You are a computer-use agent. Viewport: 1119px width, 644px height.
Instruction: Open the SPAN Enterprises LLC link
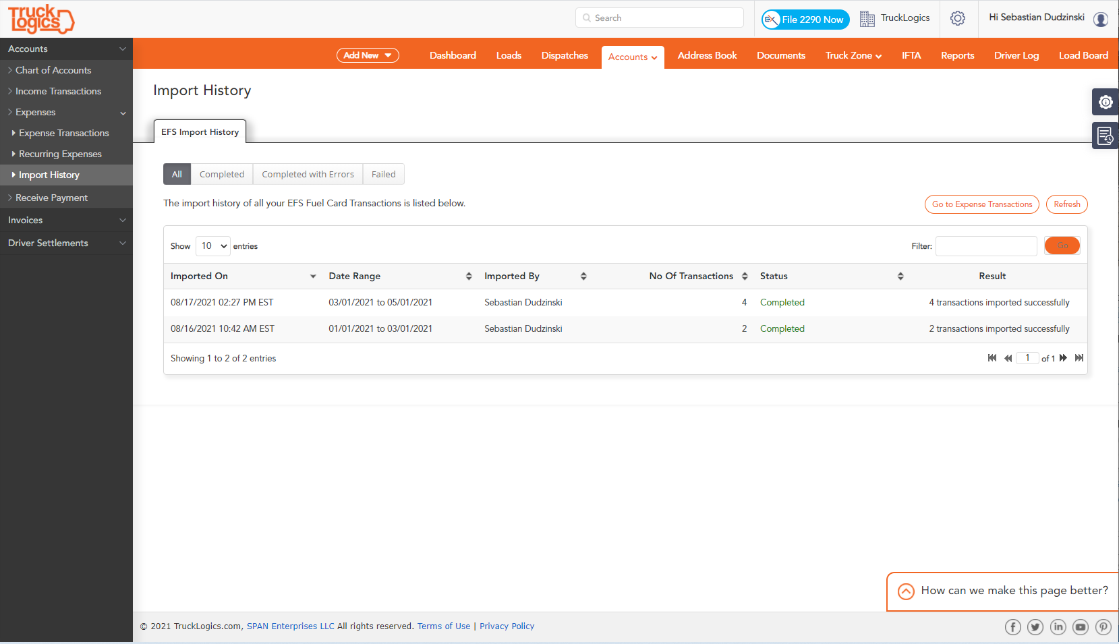point(291,626)
